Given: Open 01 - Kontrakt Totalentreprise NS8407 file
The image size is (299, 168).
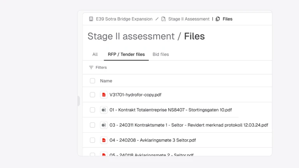Looking at the screenshot, I should coord(171,110).
